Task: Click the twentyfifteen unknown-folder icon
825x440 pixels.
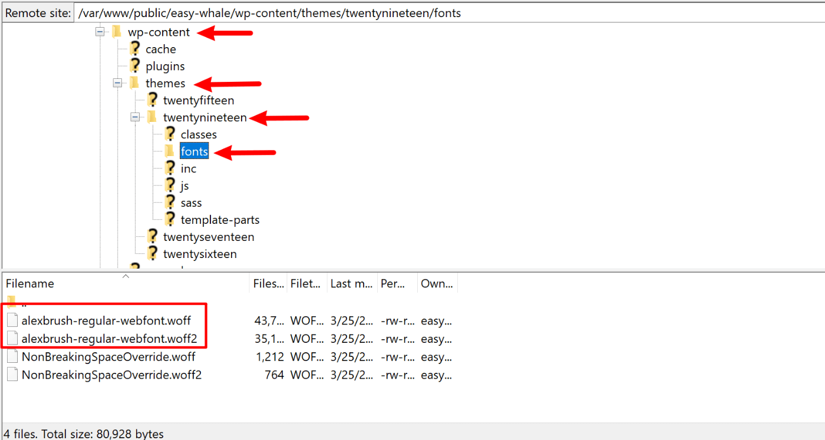Action: click(153, 100)
